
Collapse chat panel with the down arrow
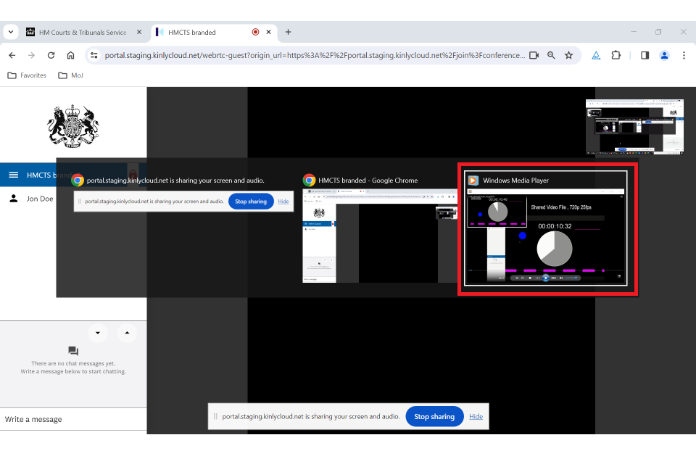(x=98, y=333)
